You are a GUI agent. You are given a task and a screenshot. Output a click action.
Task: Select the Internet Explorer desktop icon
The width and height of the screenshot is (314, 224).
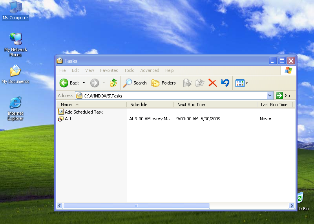(15, 109)
